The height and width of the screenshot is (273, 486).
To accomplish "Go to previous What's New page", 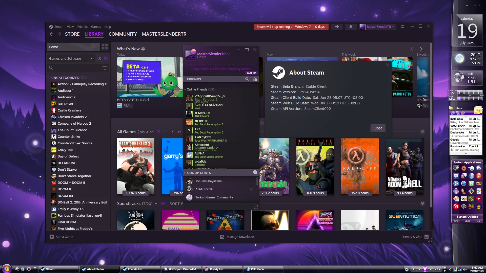I will [412, 49].
